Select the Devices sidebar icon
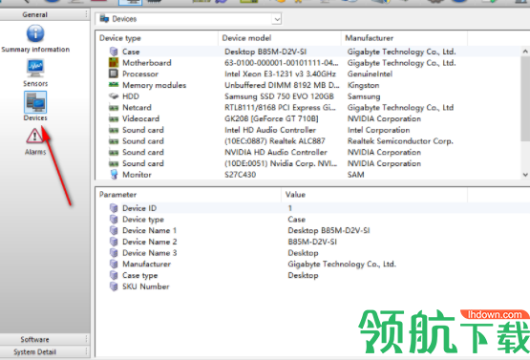 pos(35,102)
